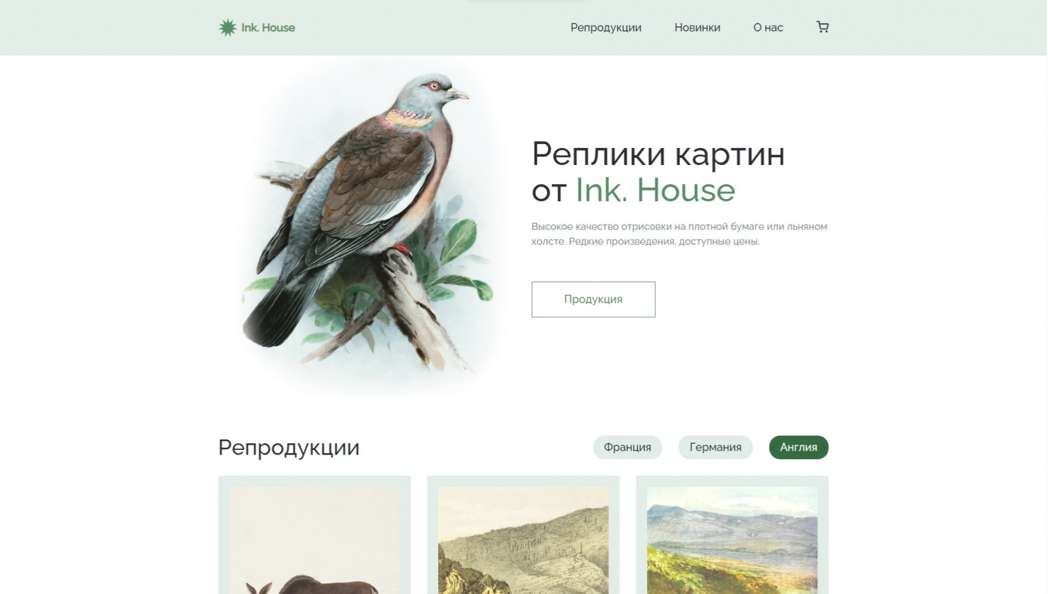Select the Германия filter chip
This screenshot has width=1048, height=594.
(x=715, y=447)
